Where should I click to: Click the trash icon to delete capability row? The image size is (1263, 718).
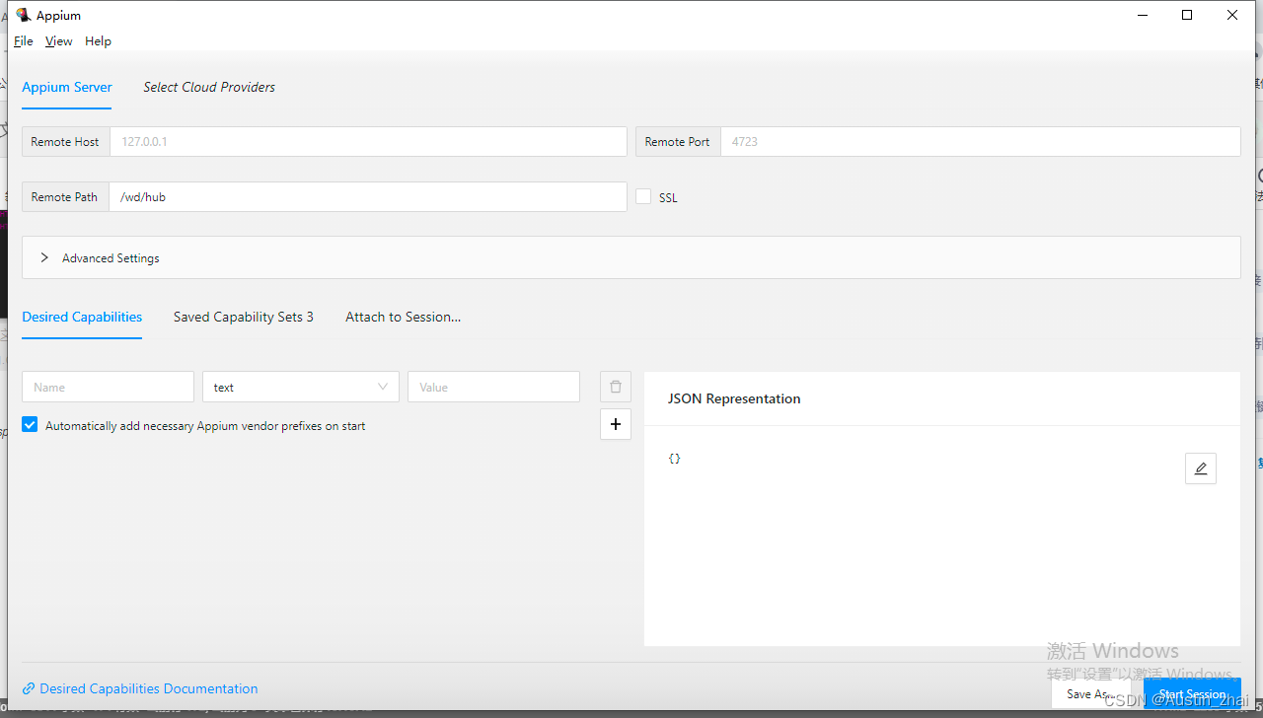pos(616,387)
